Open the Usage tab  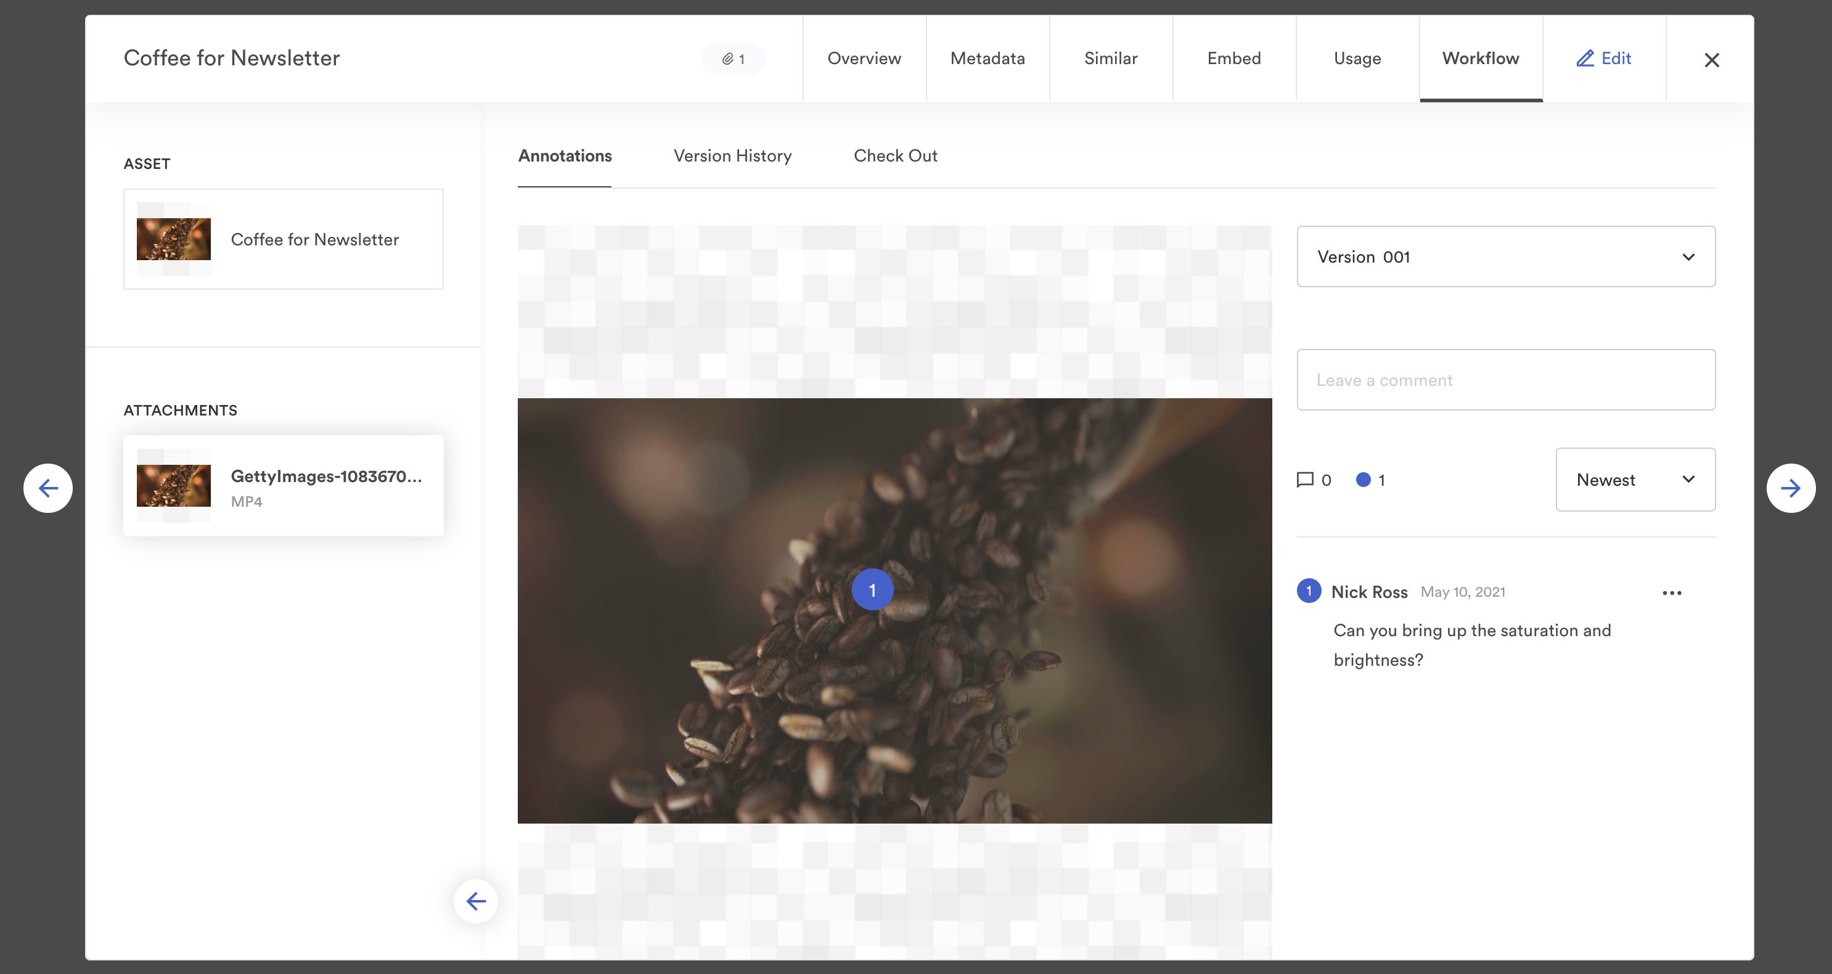1357,59
